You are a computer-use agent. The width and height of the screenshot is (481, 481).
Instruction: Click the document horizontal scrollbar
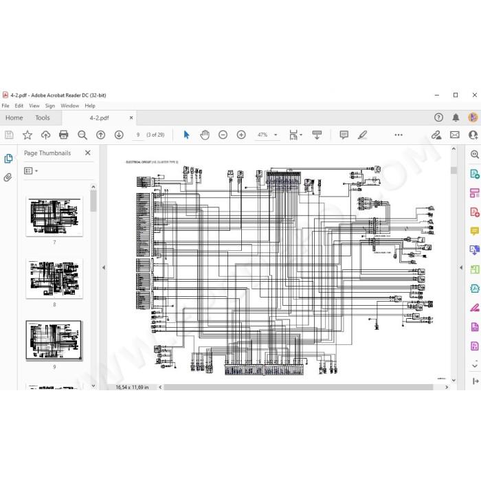tap(298, 387)
